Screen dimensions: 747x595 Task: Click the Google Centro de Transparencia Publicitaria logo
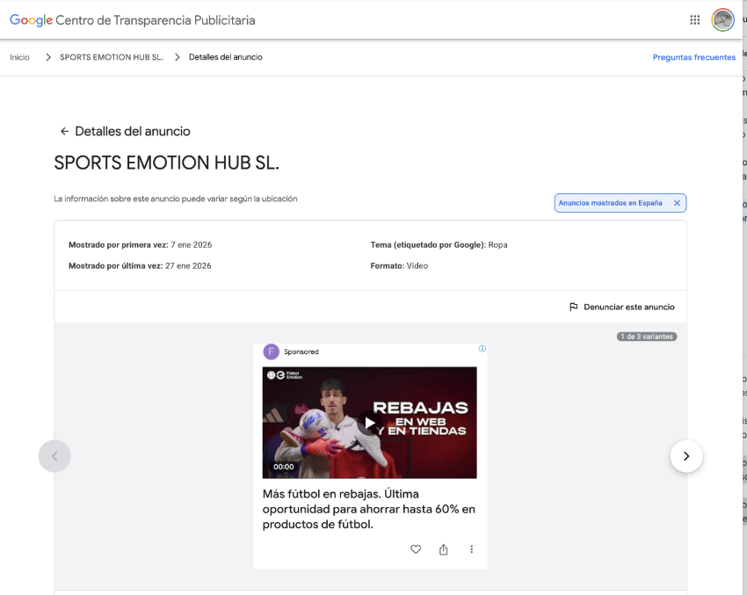click(x=133, y=20)
